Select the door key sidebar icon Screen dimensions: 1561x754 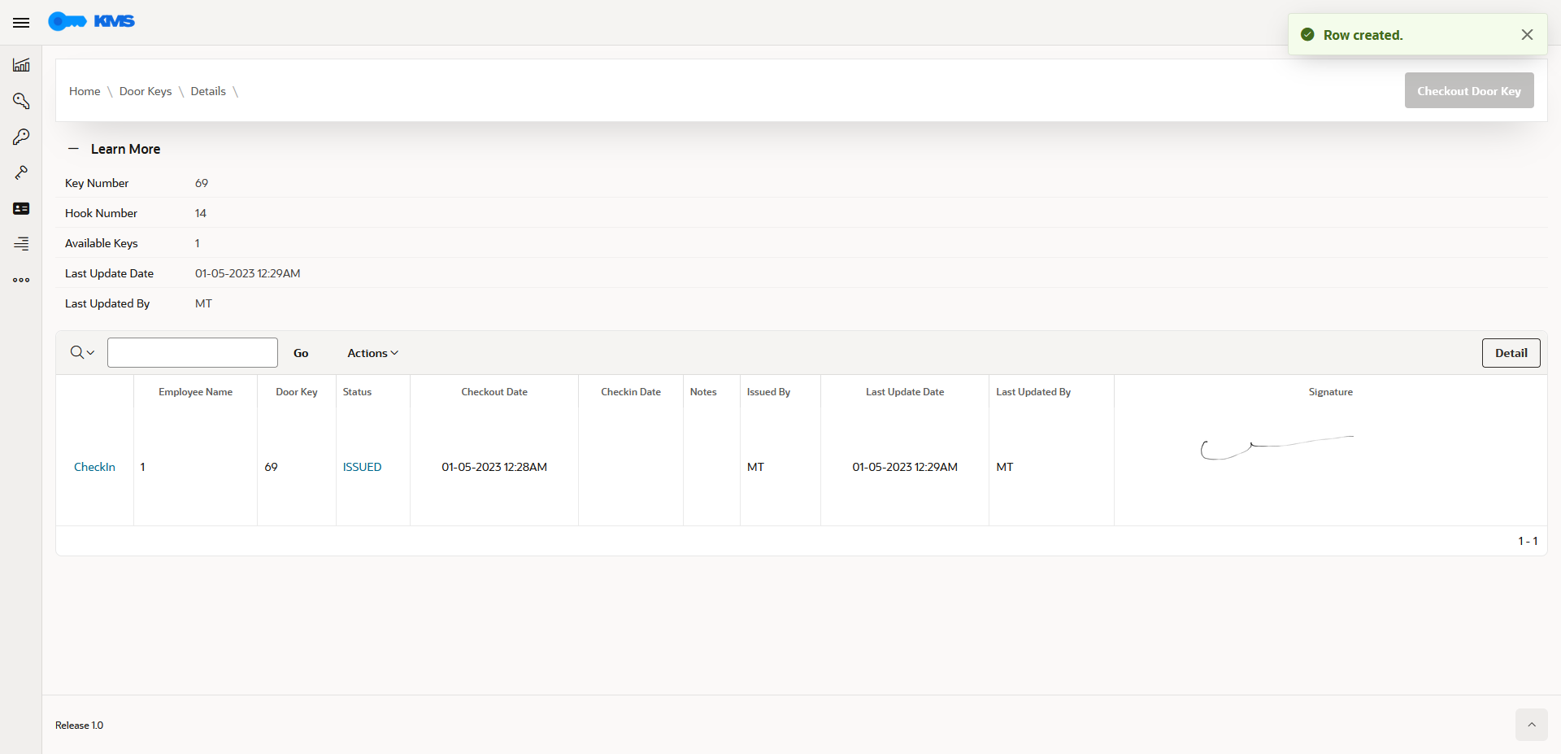coord(21,137)
